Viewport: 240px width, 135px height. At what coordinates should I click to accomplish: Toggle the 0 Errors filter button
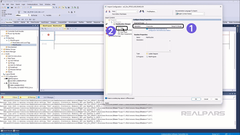tap(9, 97)
